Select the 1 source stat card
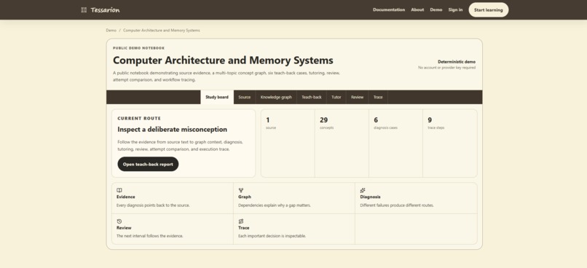The image size is (587, 268). [288, 143]
